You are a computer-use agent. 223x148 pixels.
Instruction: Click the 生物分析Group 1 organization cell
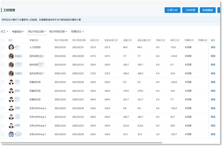38,134
